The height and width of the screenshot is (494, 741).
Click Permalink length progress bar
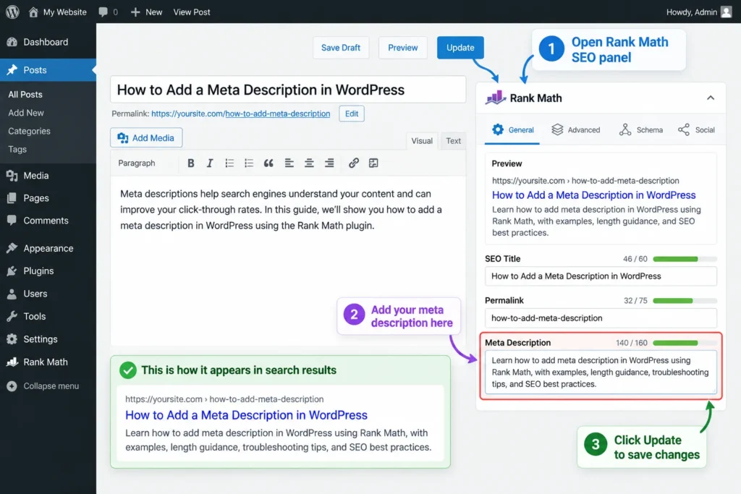click(x=685, y=301)
